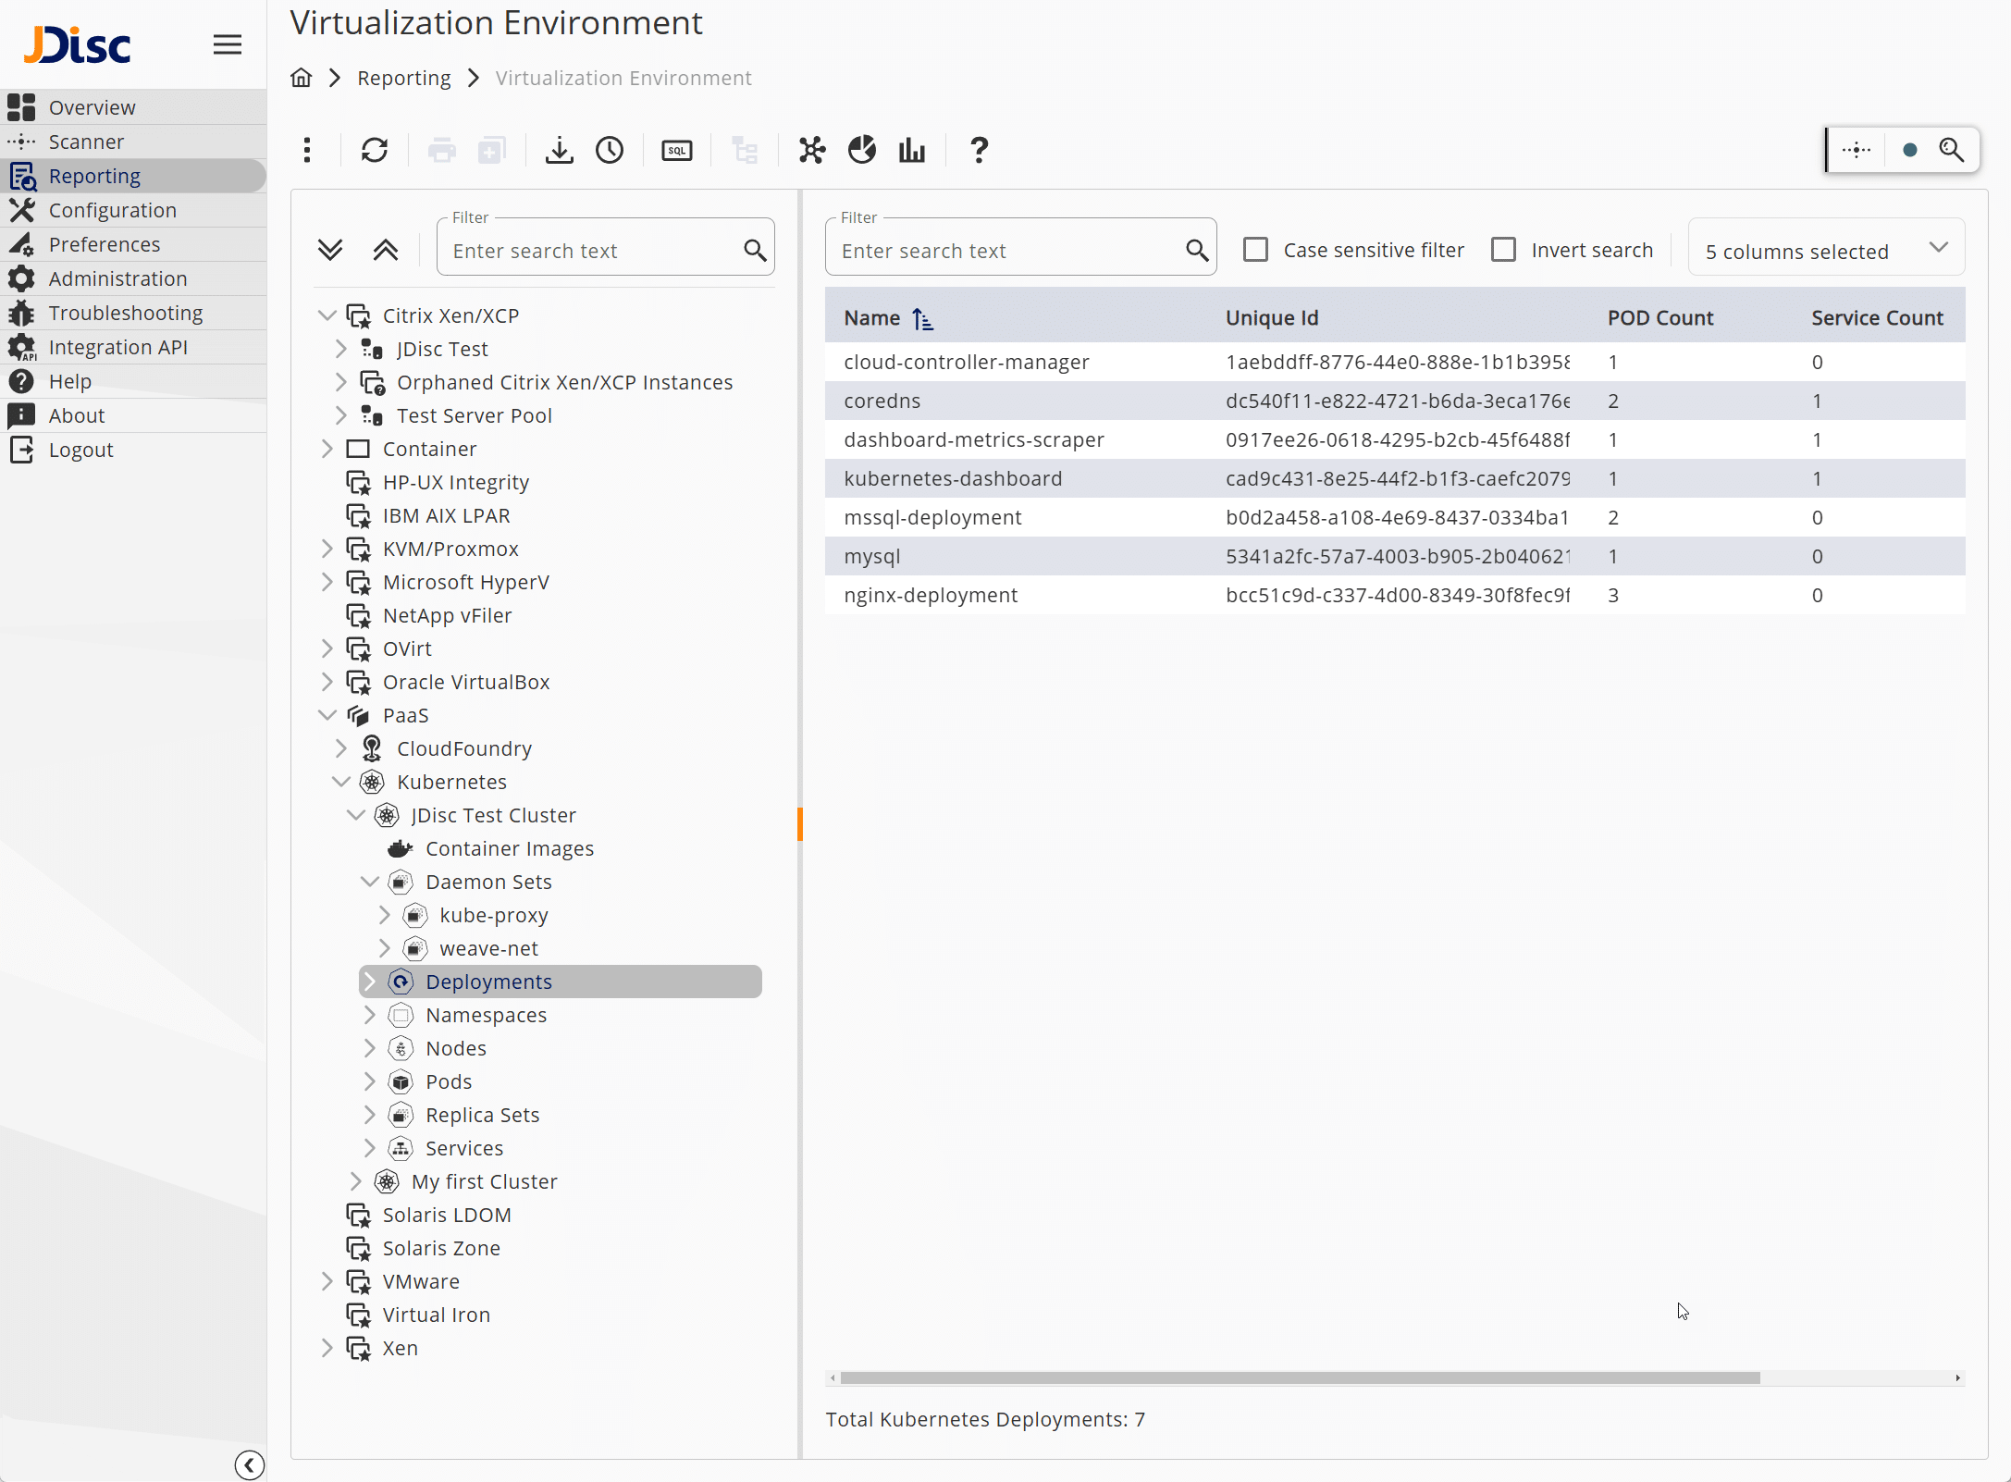Image resolution: width=2011 pixels, height=1482 pixels.
Task: Refresh the report data
Action: 374,150
